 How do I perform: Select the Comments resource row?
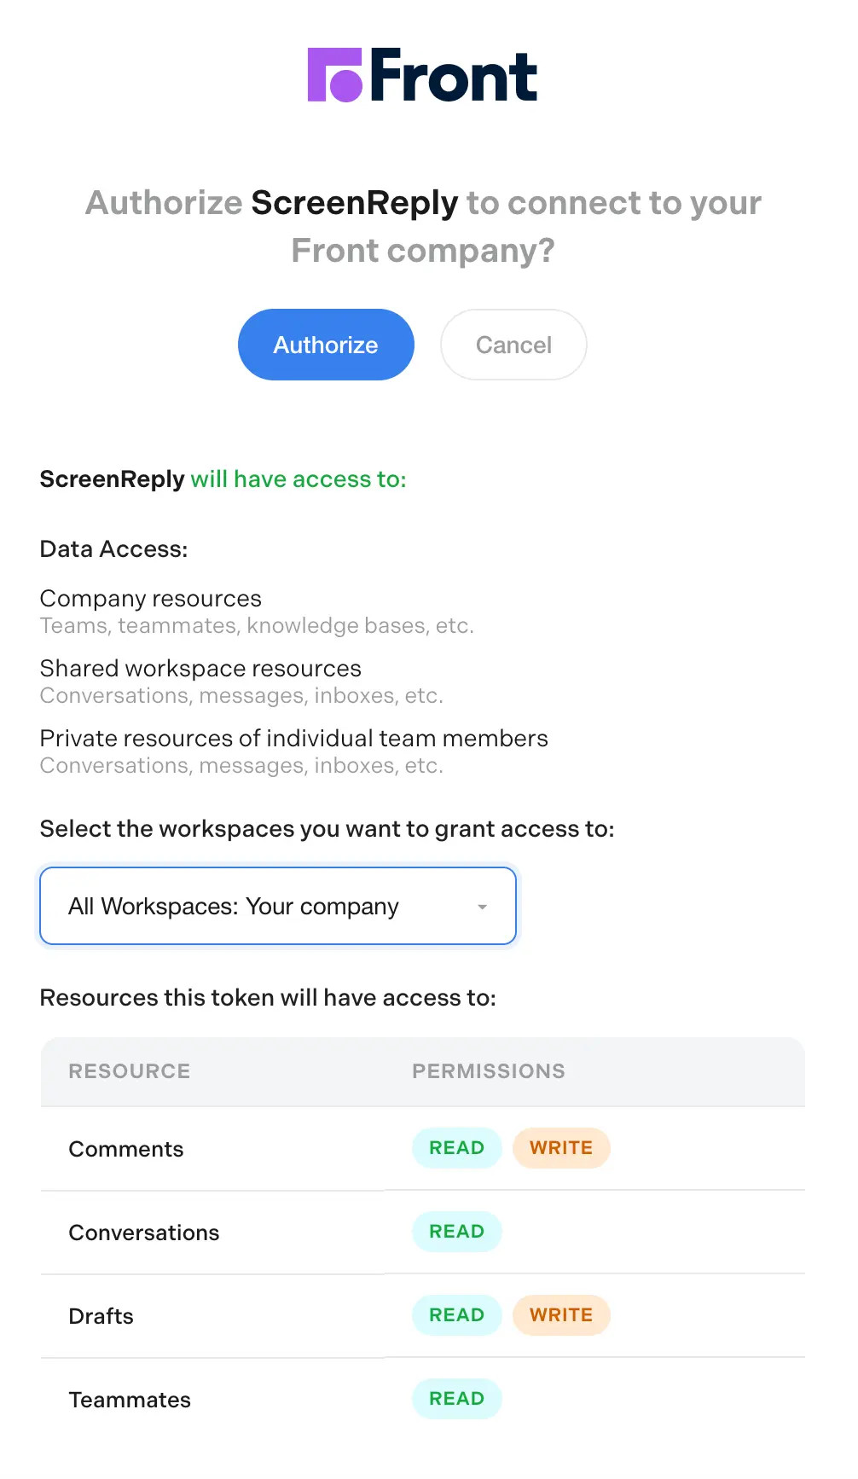point(126,1149)
